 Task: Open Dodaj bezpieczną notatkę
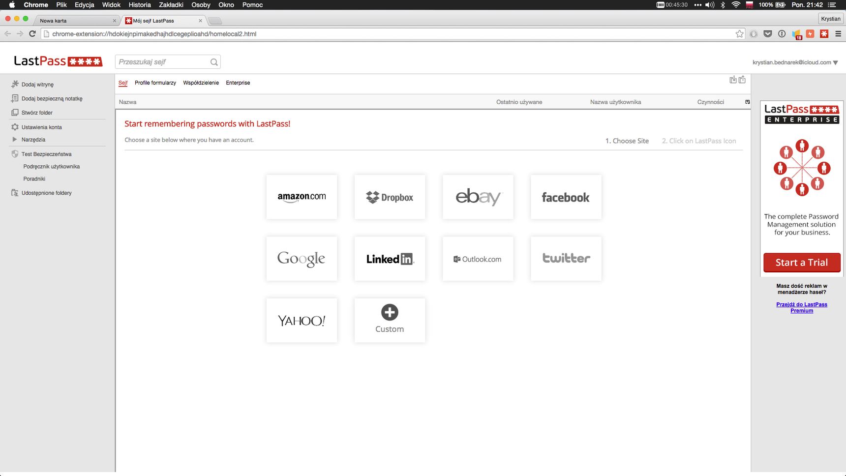(52, 98)
